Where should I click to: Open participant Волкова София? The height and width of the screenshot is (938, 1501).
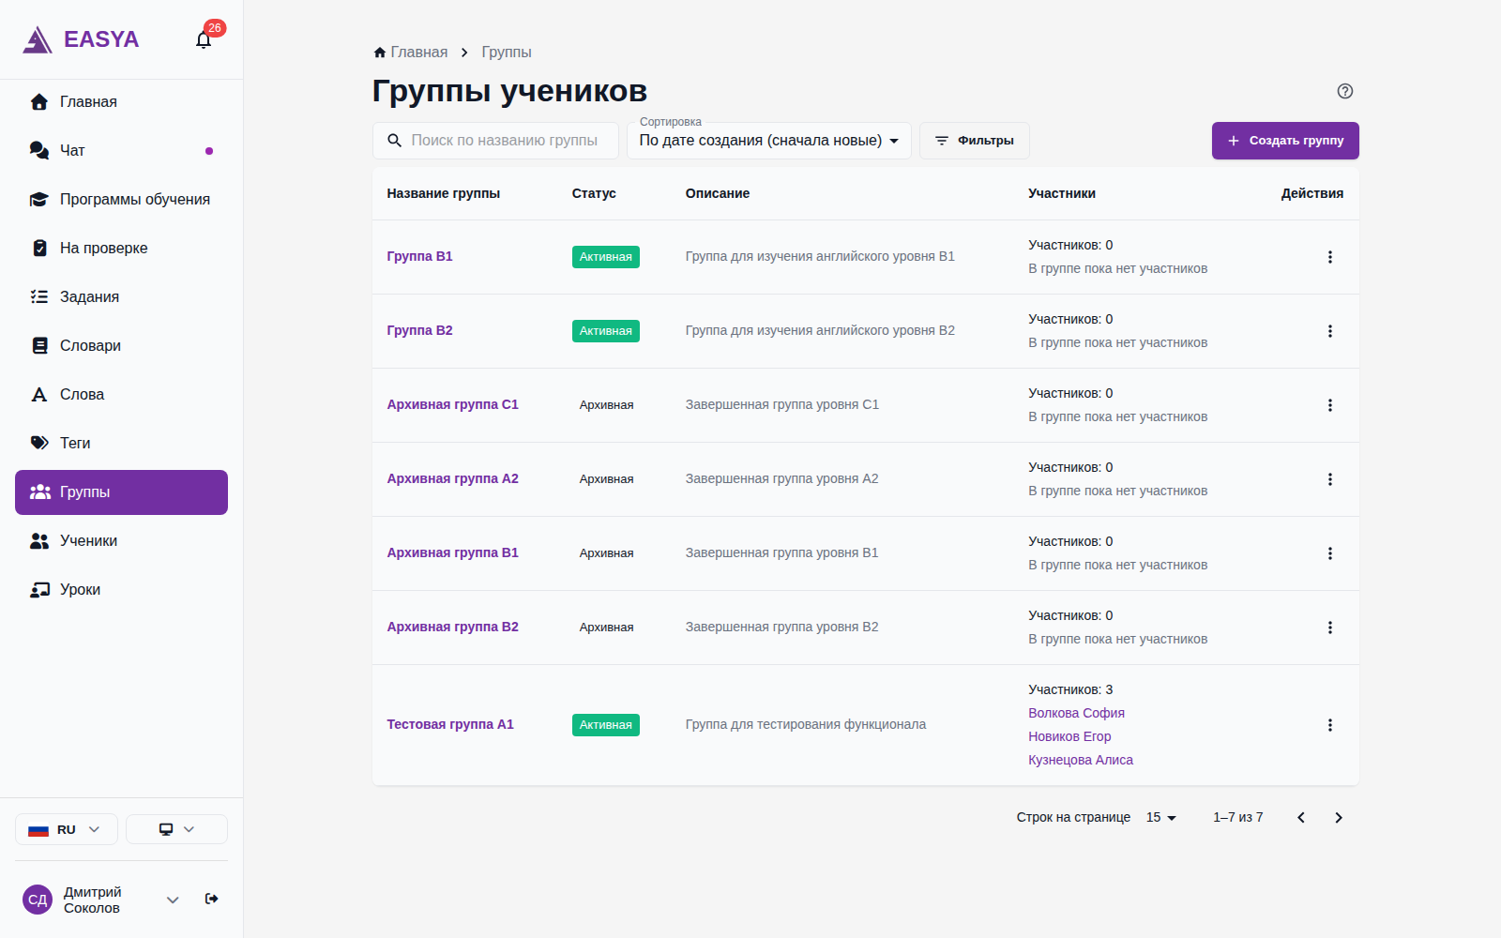coord(1076,713)
